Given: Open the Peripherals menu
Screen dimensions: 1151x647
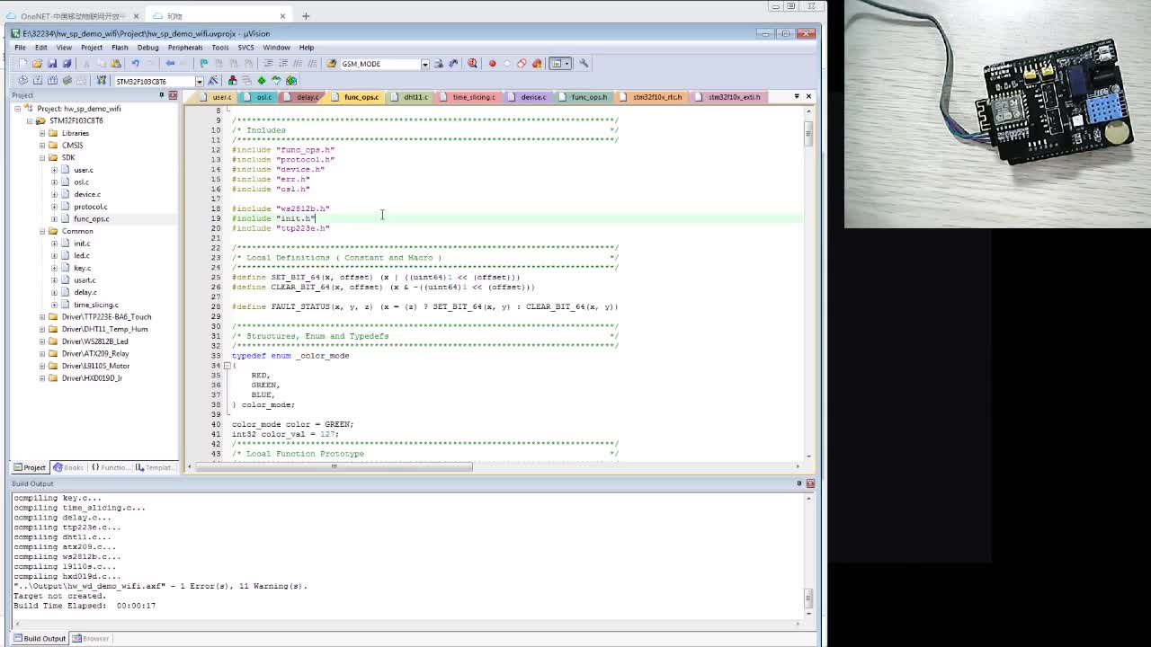Looking at the screenshot, I should 184,48.
